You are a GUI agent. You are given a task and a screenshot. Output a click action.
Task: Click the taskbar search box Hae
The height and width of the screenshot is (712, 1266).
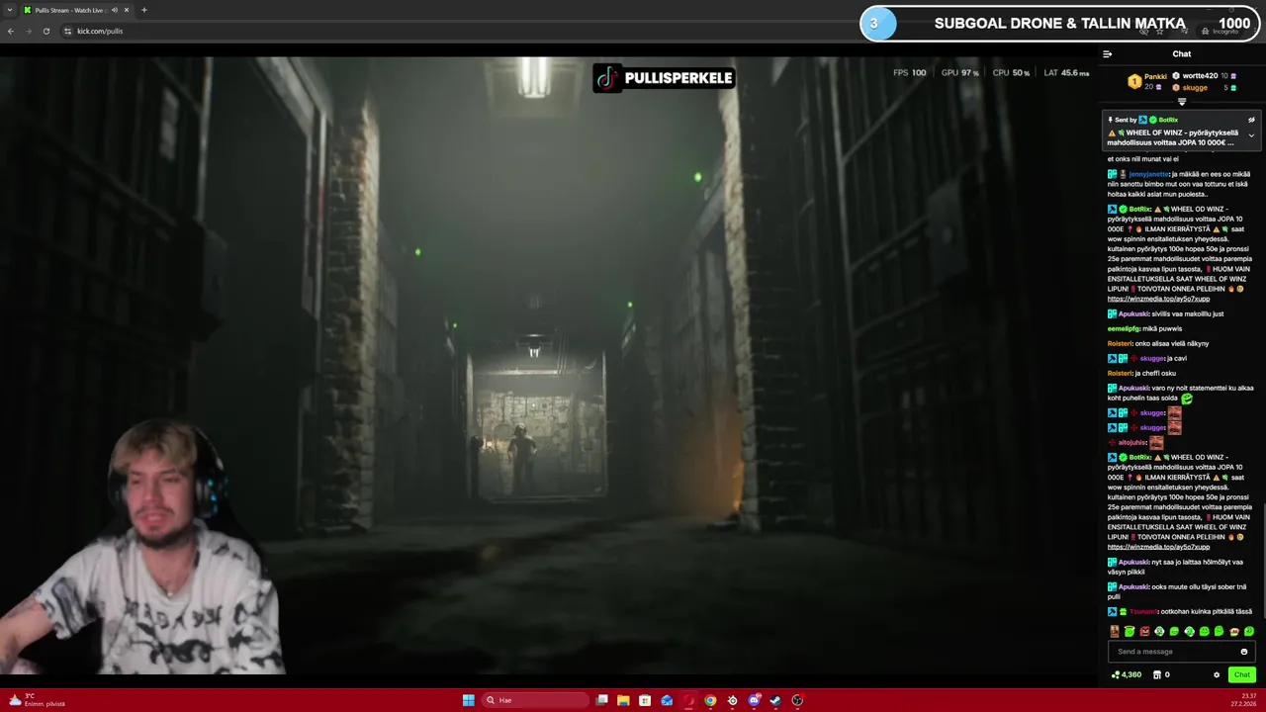click(533, 700)
